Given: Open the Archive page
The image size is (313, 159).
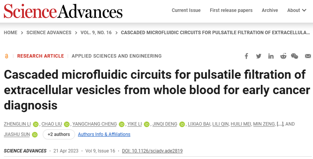Looking at the screenshot, I should pyautogui.click(x=269, y=10).
